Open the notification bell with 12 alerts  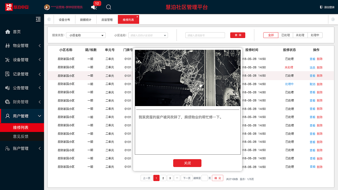tap(94, 7)
